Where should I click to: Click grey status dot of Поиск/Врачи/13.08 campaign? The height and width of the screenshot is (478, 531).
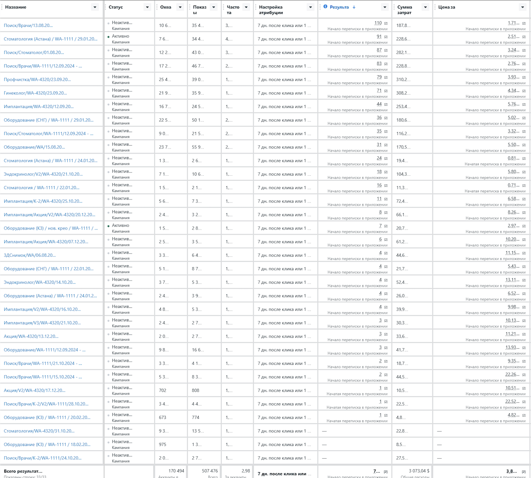click(x=108, y=23)
